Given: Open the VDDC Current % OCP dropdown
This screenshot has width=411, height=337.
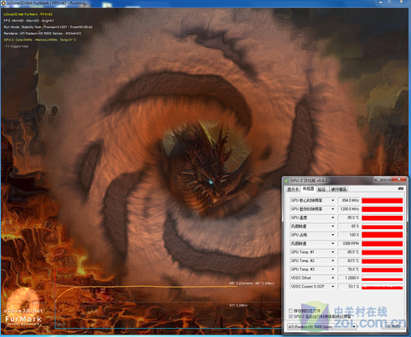Looking at the screenshot, I should pyautogui.click(x=333, y=287).
